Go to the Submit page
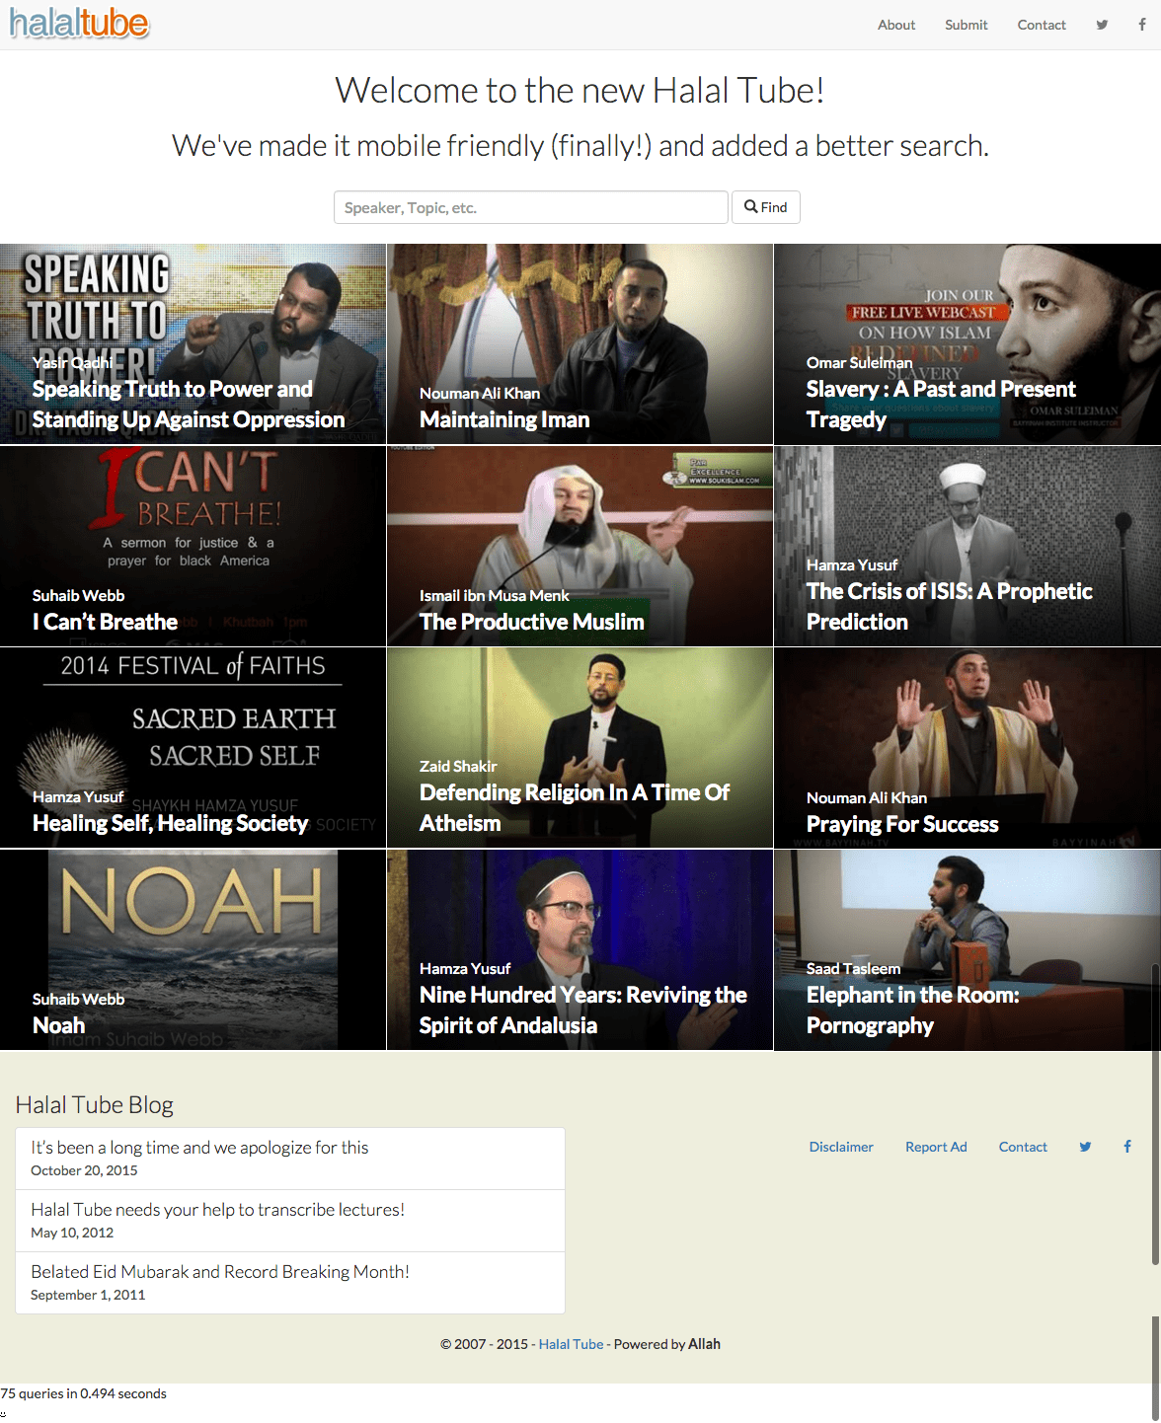This screenshot has height=1423, width=1161. pos(966,25)
